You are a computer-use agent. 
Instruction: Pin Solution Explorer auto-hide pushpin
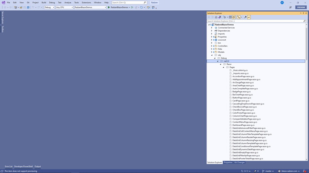click(303, 13)
